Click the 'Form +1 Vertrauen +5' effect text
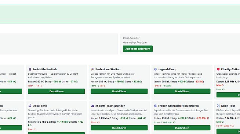This screenshot has height=134, width=240. [164, 122]
